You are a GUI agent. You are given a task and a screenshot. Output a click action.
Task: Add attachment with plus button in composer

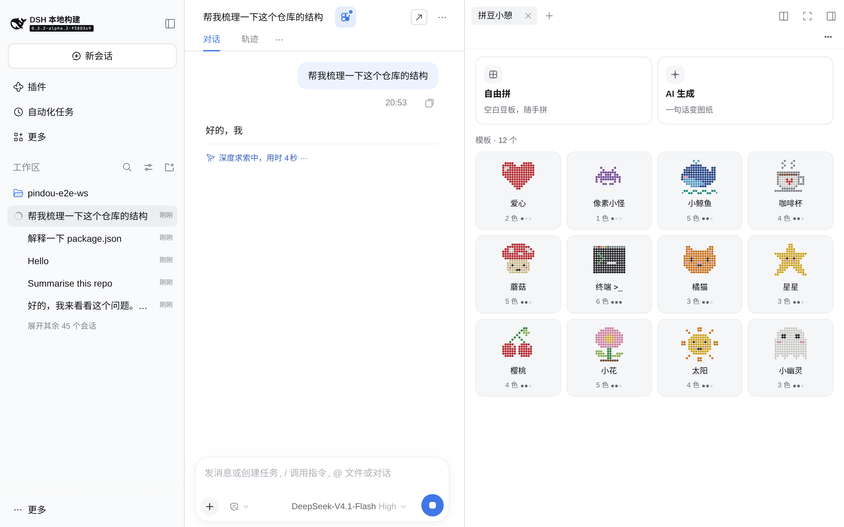coord(210,507)
